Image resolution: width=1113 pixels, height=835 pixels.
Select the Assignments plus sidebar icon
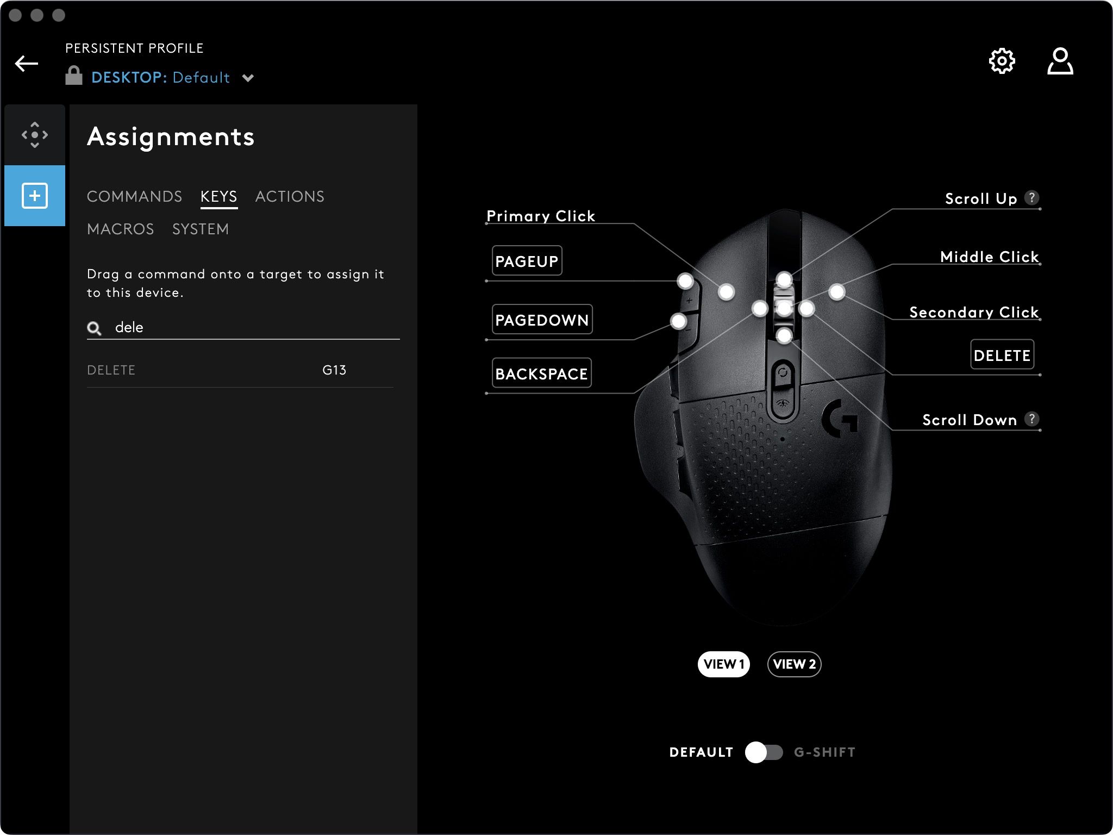35,196
